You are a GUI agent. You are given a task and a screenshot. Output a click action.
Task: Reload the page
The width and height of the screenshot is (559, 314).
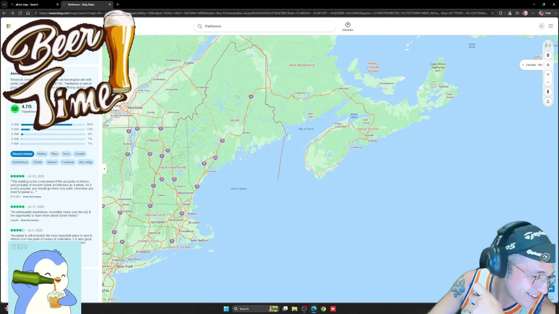tap(20, 13)
